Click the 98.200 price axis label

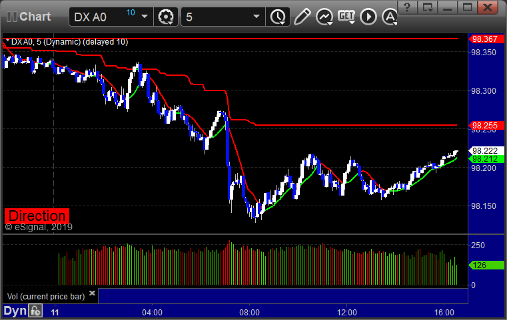click(x=484, y=168)
